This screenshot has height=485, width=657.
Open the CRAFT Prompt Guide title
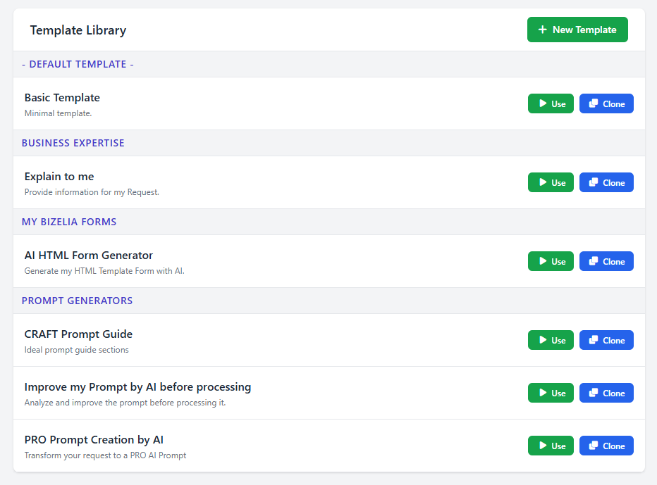point(78,334)
